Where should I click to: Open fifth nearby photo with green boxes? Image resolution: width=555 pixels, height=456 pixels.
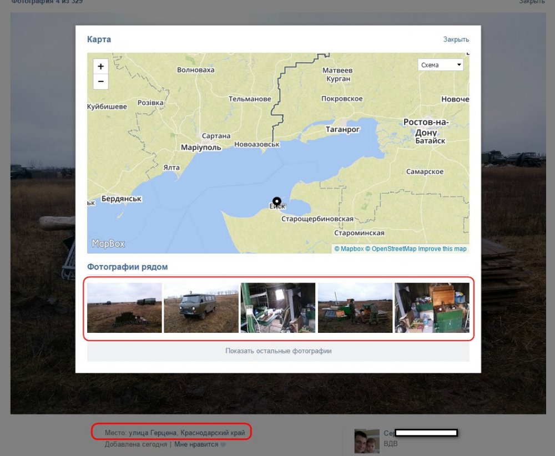click(x=431, y=308)
